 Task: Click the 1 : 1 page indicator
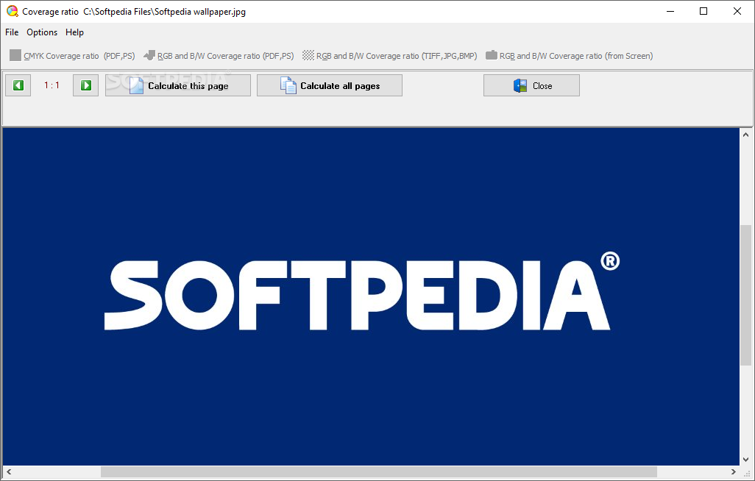[x=52, y=85]
